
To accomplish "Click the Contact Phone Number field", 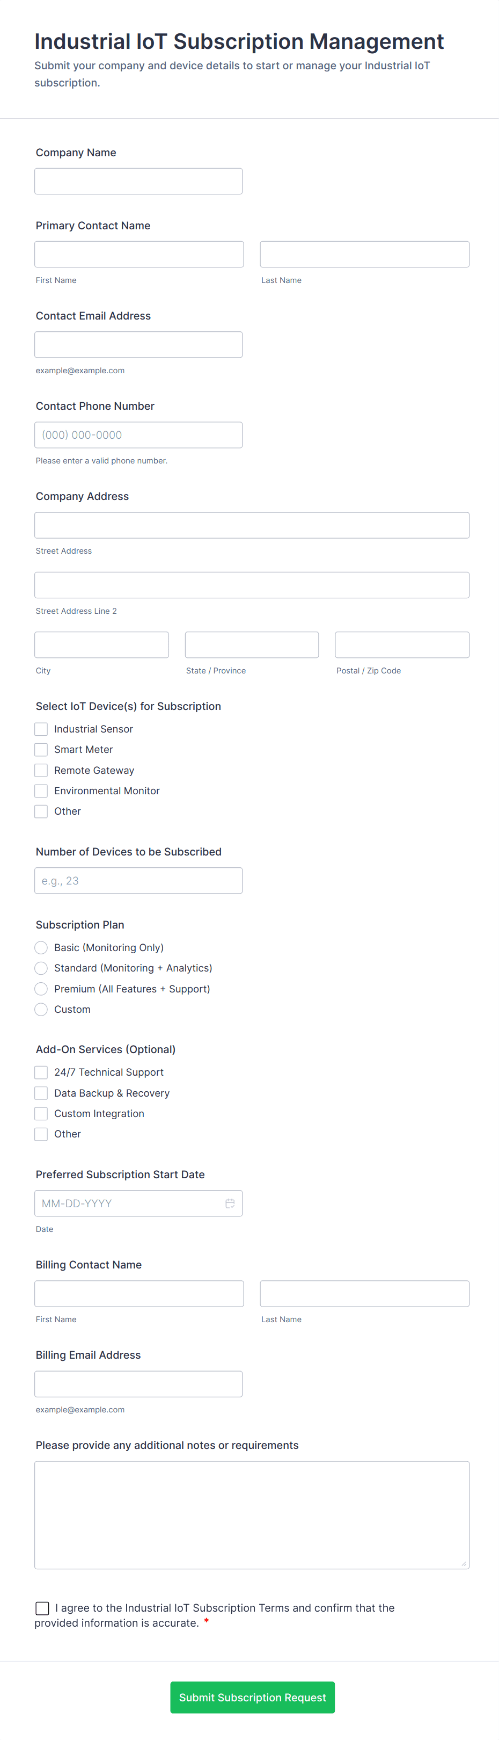I will click(138, 435).
